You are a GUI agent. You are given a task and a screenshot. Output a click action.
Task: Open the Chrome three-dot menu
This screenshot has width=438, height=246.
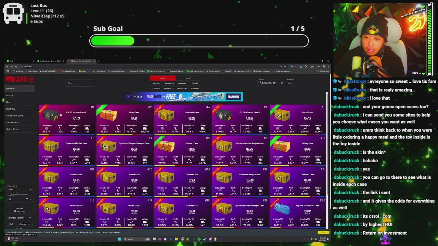(328, 67)
